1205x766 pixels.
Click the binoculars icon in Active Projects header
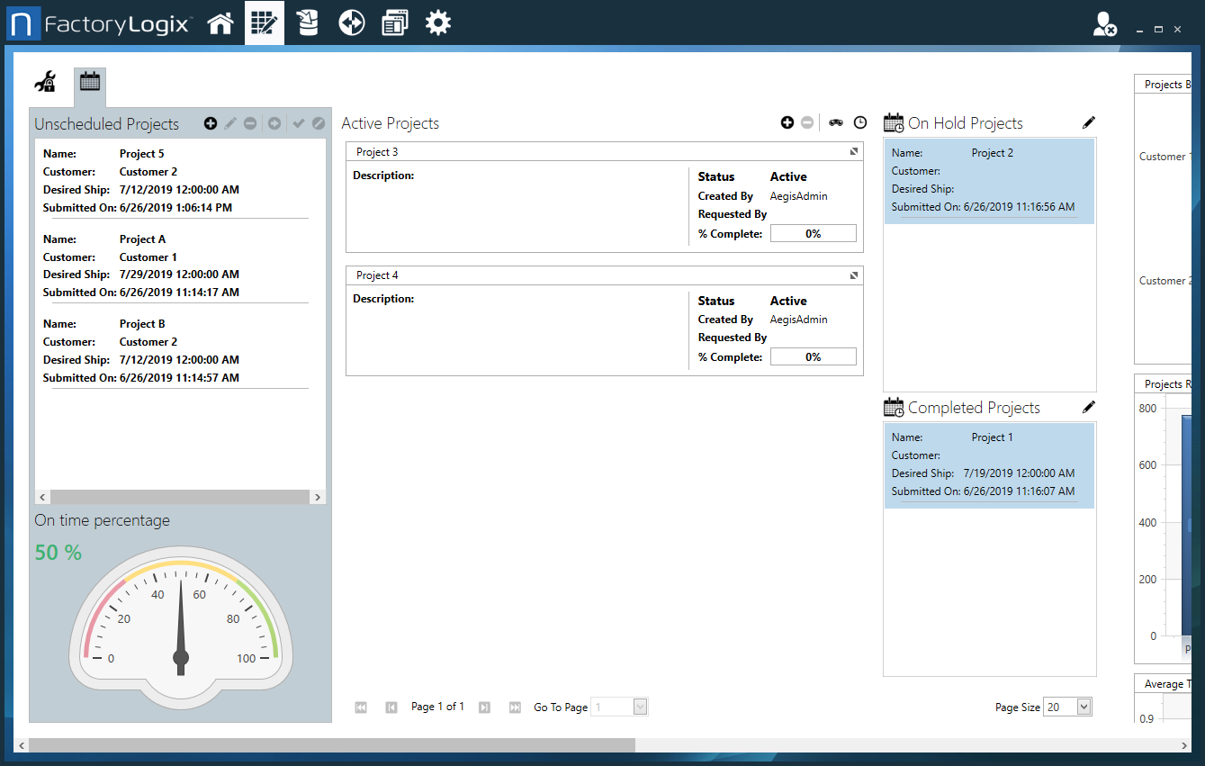pos(836,122)
